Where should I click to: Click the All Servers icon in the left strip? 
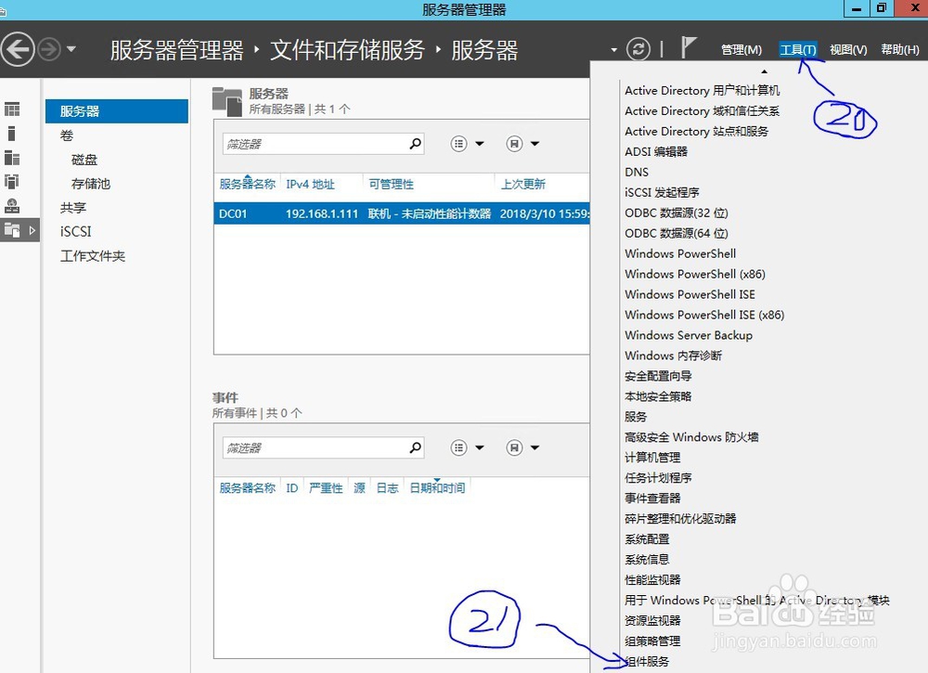(x=13, y=158)
